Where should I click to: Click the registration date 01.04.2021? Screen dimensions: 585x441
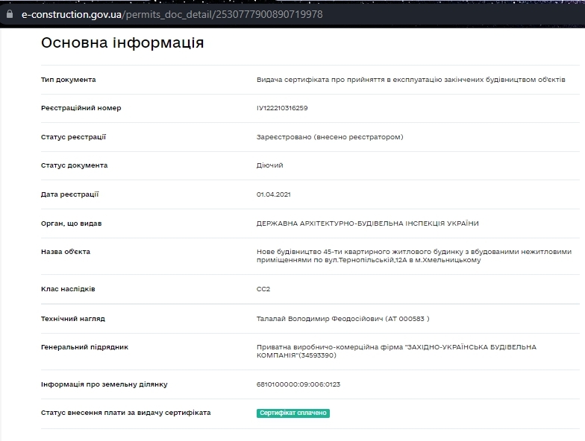(x=273, y=194)
